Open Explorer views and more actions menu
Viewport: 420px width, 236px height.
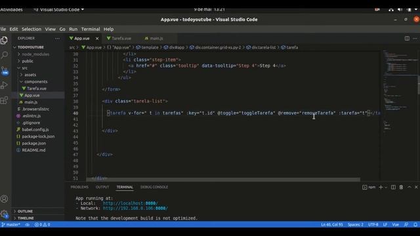[57, 39]
